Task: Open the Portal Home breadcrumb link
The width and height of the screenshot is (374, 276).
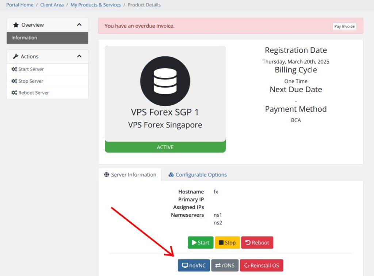Action: pos(20,5)
